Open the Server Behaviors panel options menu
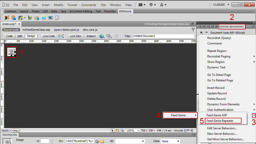The width and height of the screenshot is (256, 144). (x=253, y=27)
